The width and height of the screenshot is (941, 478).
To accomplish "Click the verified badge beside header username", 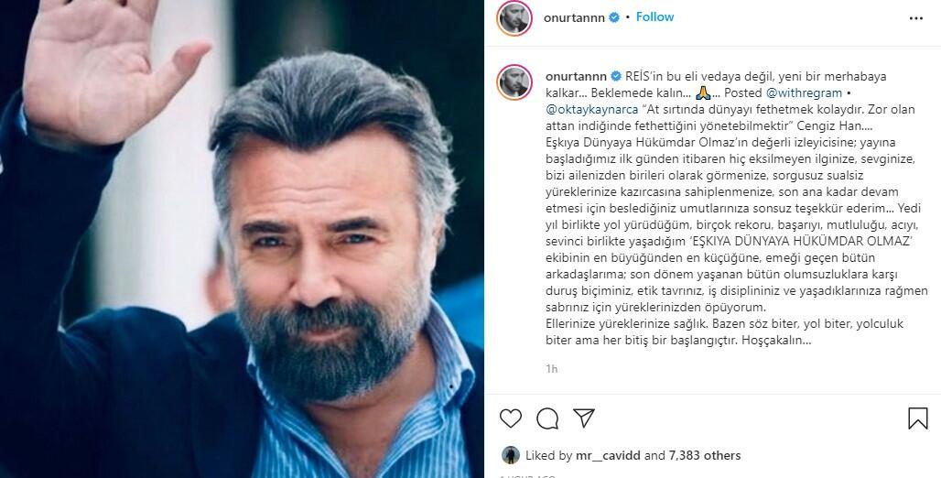I will click(x=614, y=17).
